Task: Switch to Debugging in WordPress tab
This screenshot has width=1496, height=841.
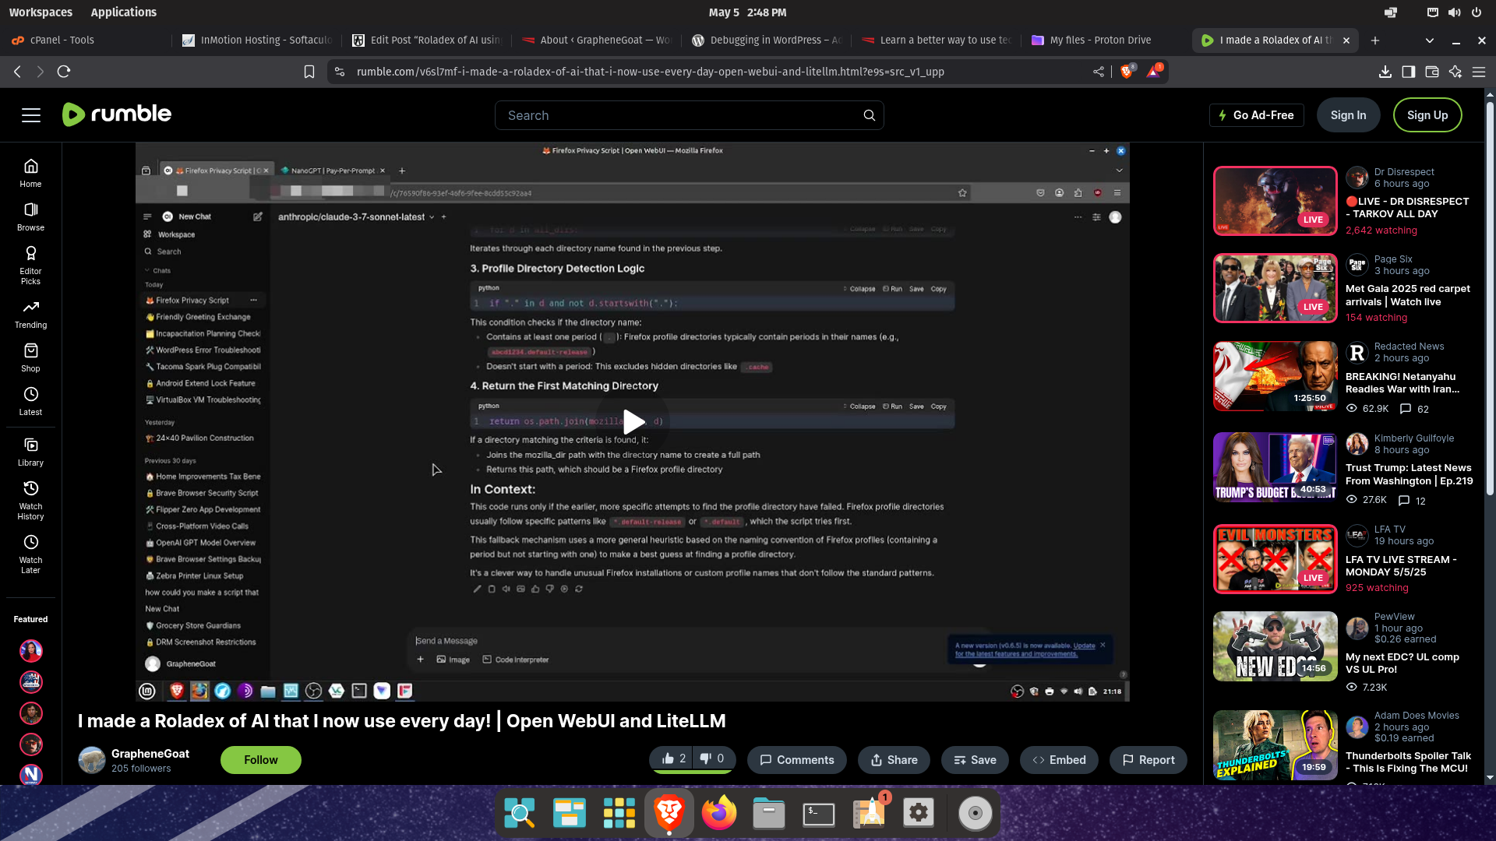Action: point(767,40)
